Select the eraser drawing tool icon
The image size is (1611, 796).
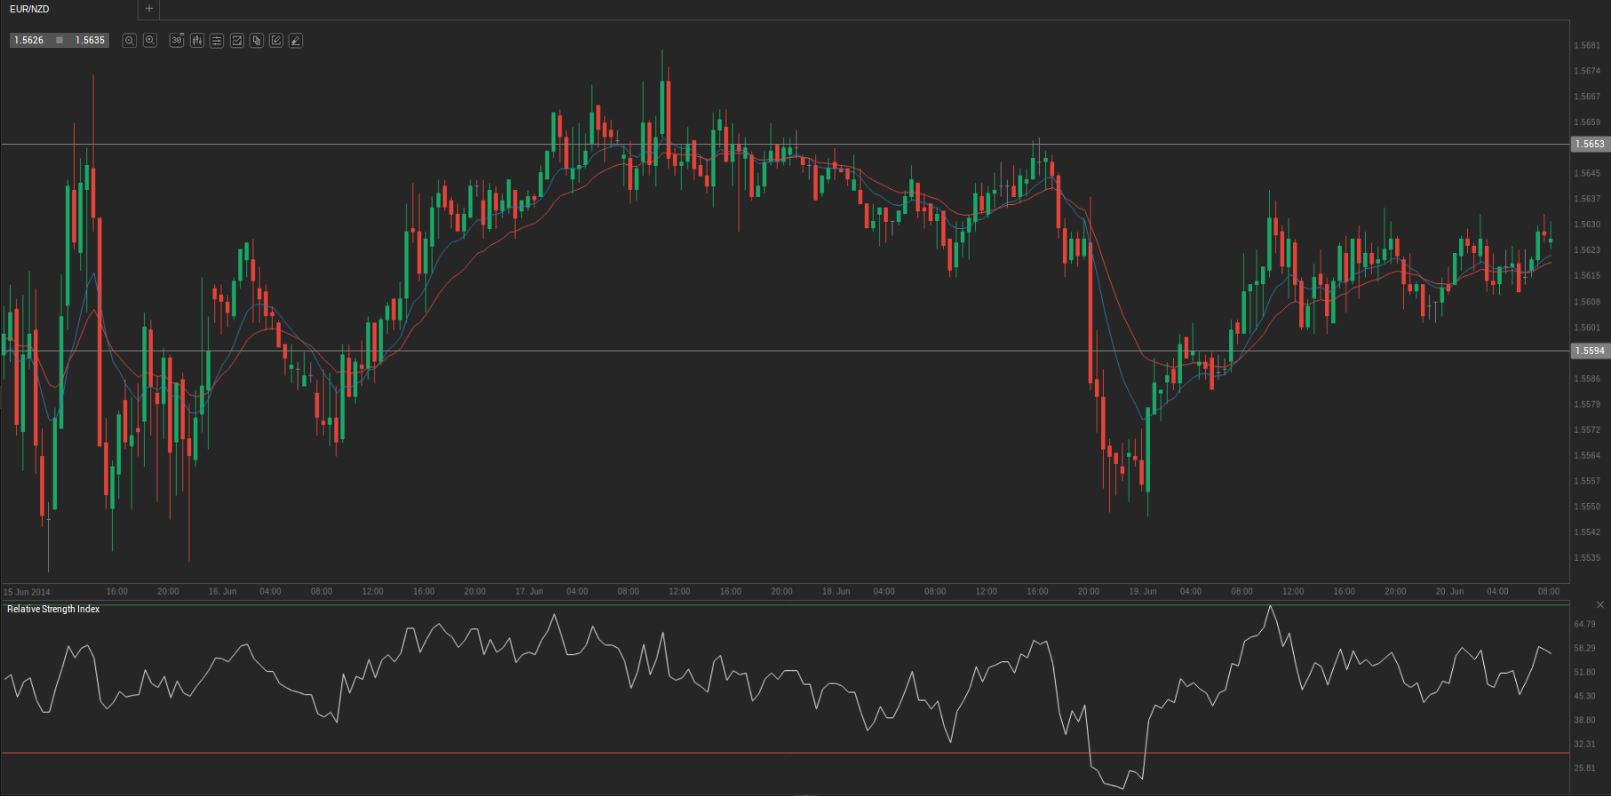(x=296, y=41)
